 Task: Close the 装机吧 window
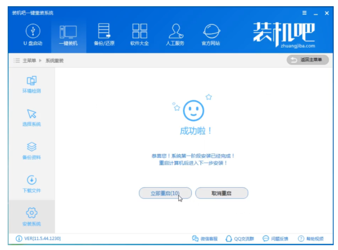(327, 13)
